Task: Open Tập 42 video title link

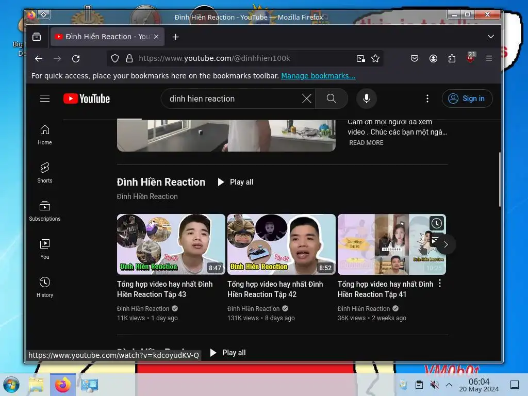Action: pos(275,289)
